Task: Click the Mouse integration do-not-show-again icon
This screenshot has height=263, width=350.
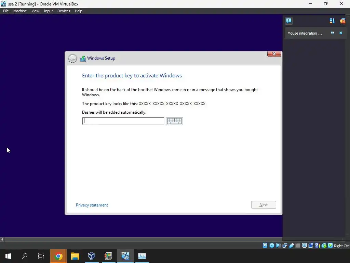Action: [332, 33]
